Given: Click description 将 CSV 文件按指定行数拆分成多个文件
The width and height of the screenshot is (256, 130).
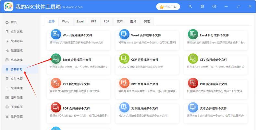Looking at the screenshot, I should click(140, 67).
